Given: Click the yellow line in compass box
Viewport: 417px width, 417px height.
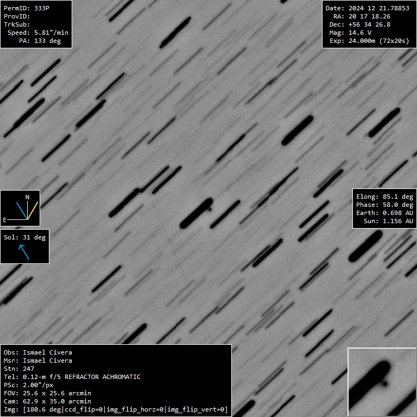Looking at the screenshot, I should [x=33, y=211].
